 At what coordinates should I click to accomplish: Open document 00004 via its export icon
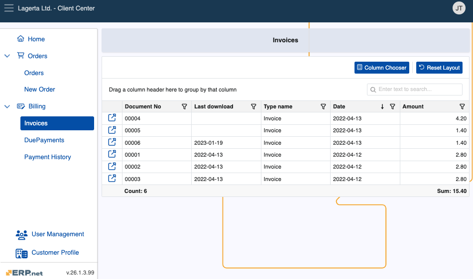pyautogui.click(x=112, y=118)
